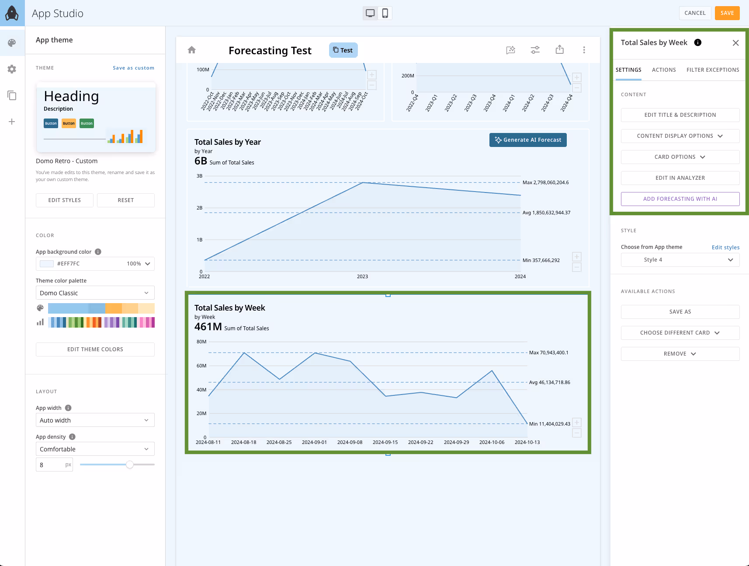749x566 pixels.
Task: Click the #EFF7FC background color swatch
Action: click(x=47, y=264)
